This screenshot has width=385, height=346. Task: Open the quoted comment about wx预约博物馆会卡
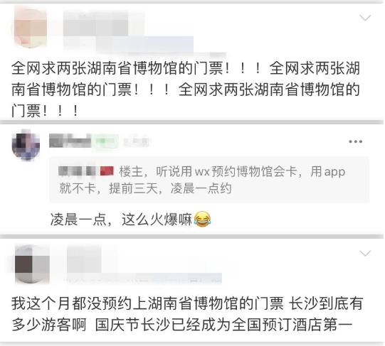tap(209, 180)
